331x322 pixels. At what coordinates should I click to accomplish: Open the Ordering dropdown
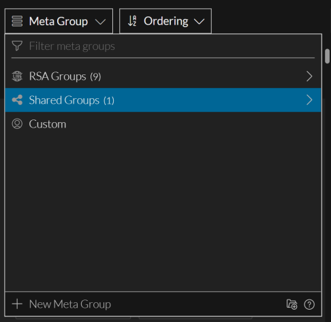(165, 21)
